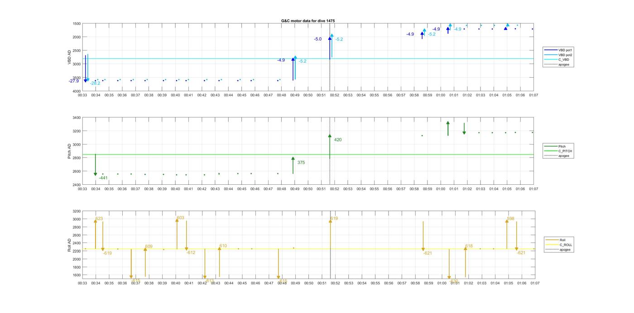
Task: Click the '1600' tick on the Roll y-axis
Action: tap(77, 275)
